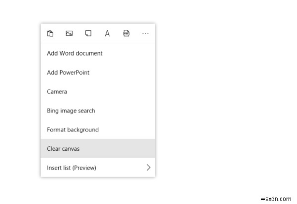This screenshot has height=204, width=297.
Task: Open the Camera option
Action: tap(98, 92)
